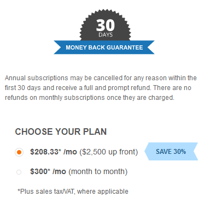
Task: Click the "*Plus sales tax/VAT, where applicable" footnote
Action: coord(73,192)
